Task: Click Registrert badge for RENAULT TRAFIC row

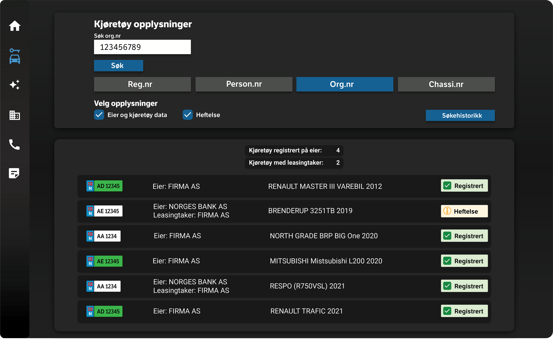Action: click(x=464, y=311)
